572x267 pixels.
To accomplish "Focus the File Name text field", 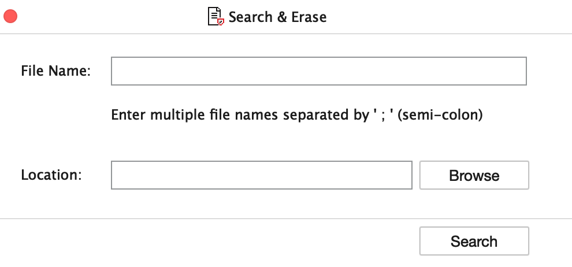I will click(318, 71).
